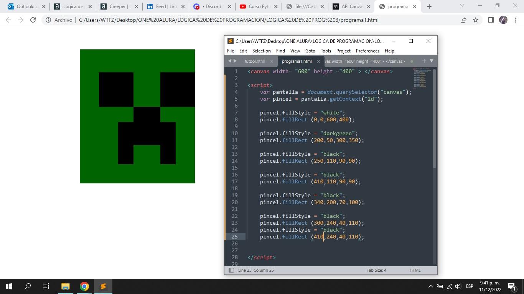Open Sublime Text from taskbar
The width and height of the screenshot is (524, 294).
[x=103, y=286]
